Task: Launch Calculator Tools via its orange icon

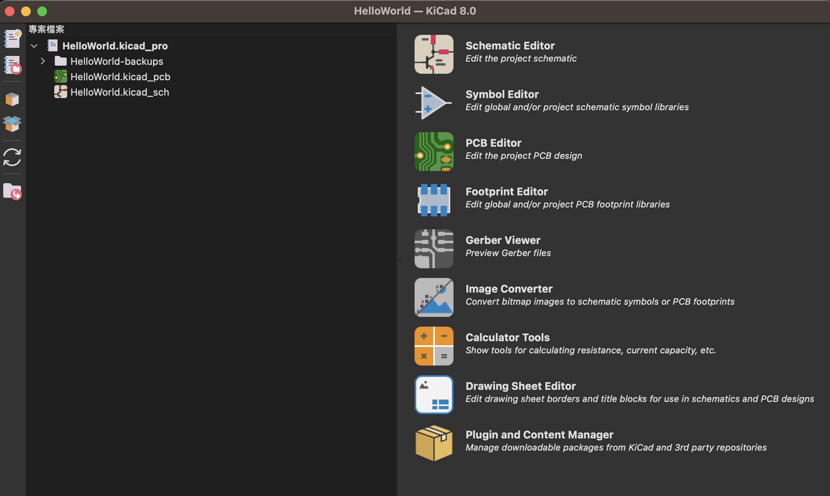Action: pos(434,346)
